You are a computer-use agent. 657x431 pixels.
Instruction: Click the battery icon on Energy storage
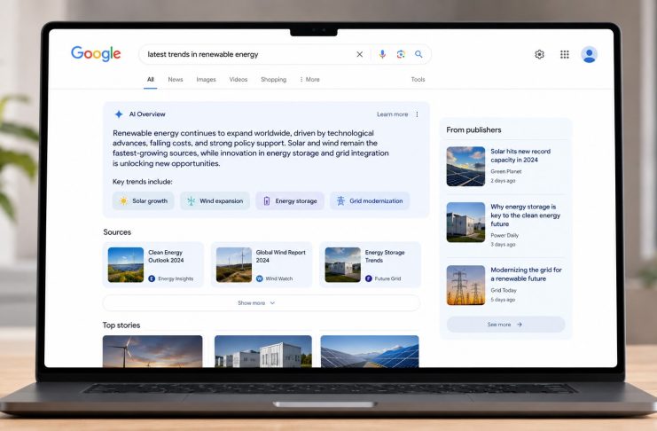267,200
